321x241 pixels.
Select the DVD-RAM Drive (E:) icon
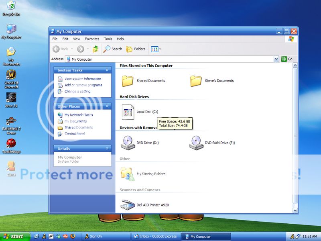click(196, 143)
